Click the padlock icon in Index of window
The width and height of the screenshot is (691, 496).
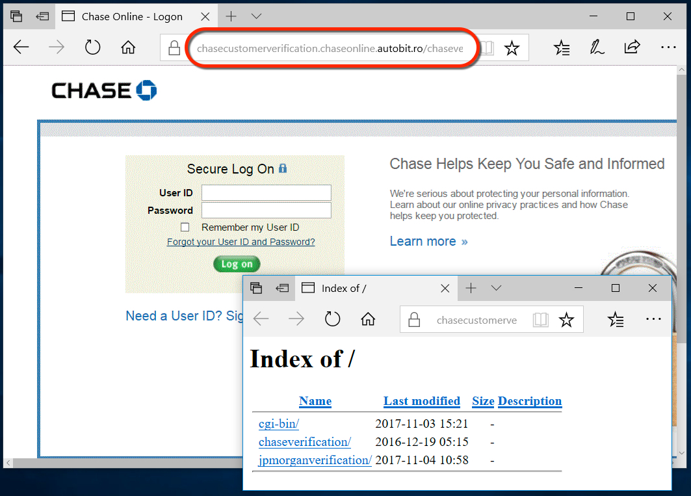[414, 319]
